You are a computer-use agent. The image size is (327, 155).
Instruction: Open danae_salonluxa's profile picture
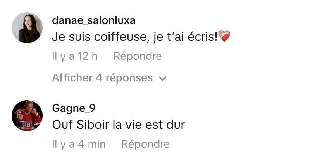coord(27,28)
